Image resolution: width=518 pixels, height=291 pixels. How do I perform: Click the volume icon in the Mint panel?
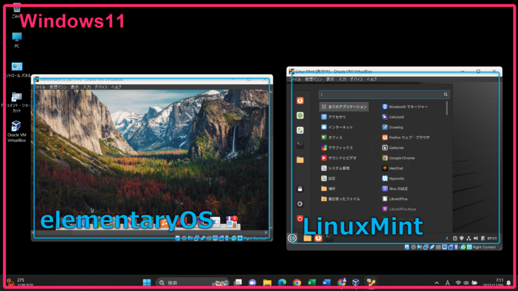pos(476,238)
